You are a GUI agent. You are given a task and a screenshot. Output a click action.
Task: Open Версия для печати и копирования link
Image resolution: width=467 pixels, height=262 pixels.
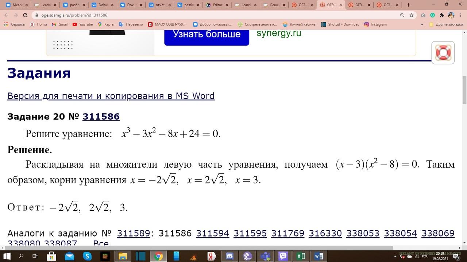(x=111, y=96)
